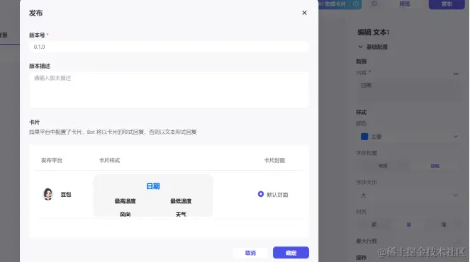Click the 卡片样式 column header
The image size is (470, 262).
pyautogui.click(x=109, y=161)
